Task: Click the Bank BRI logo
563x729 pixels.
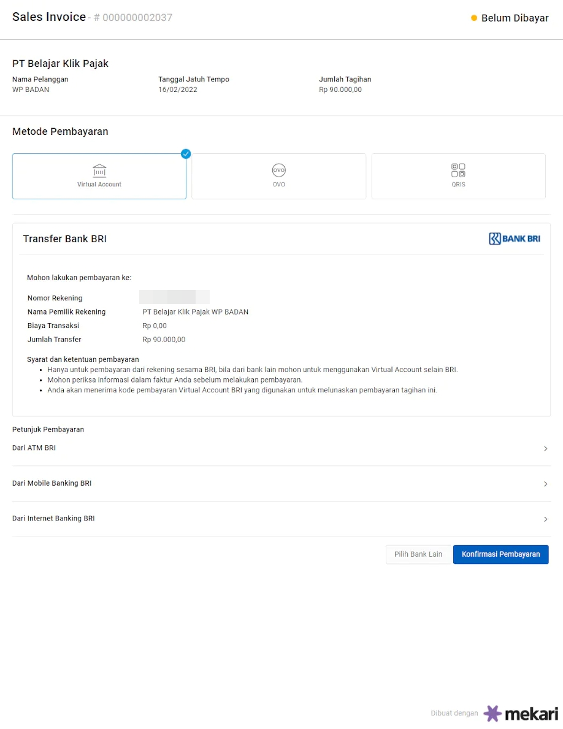Action: click(x=514, y=239)
